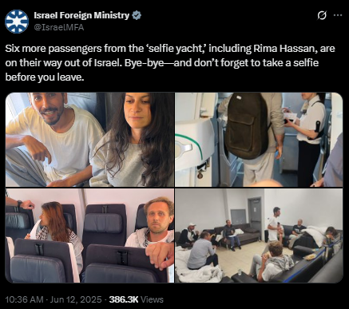349x309 pixels.
Task: Open the top-left photo of two seated passengers
Action: click(x=89, y=140)
